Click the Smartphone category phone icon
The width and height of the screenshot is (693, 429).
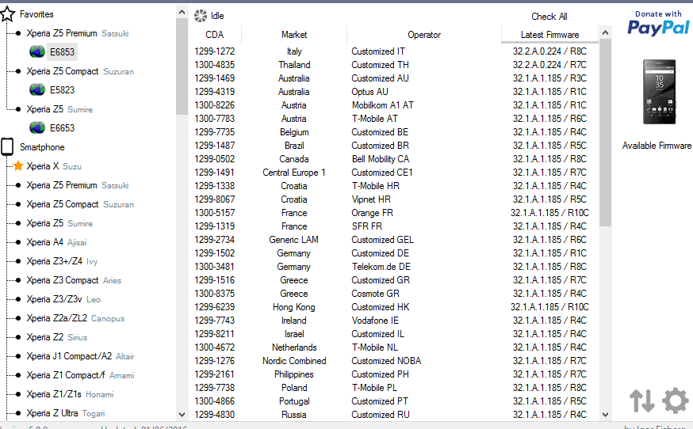pos(7,147)
